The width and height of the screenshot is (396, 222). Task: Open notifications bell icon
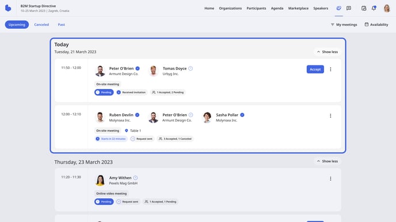click(374, 8)
